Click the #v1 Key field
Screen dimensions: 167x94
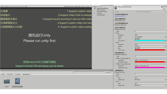[x=151, y=78]
